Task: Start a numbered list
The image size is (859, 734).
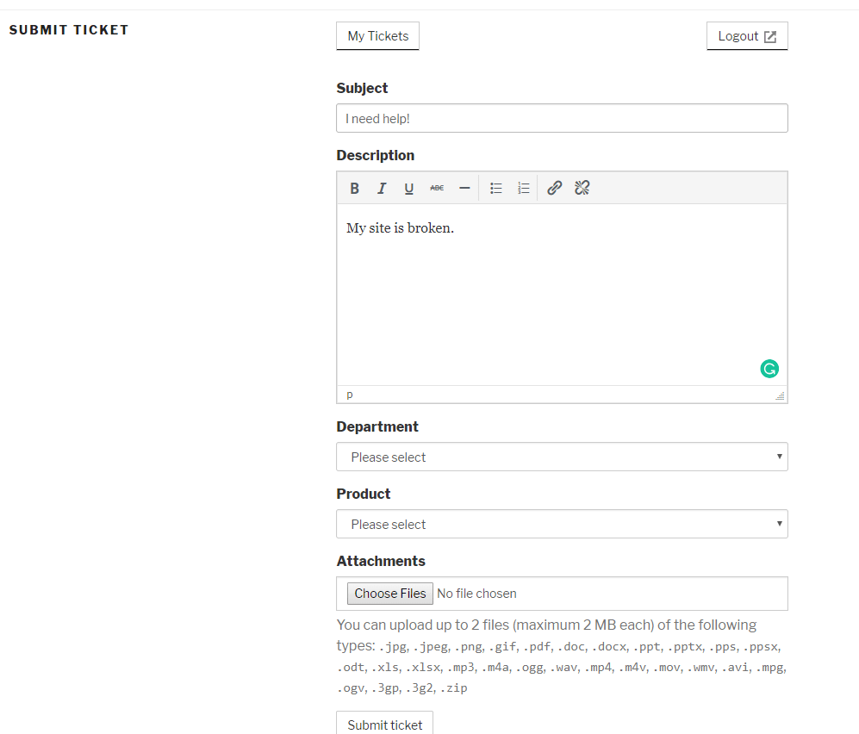Action: click(524, 189)
